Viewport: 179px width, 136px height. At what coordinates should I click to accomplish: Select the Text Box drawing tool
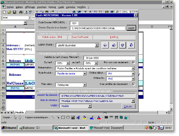click(x=73, y=117)
